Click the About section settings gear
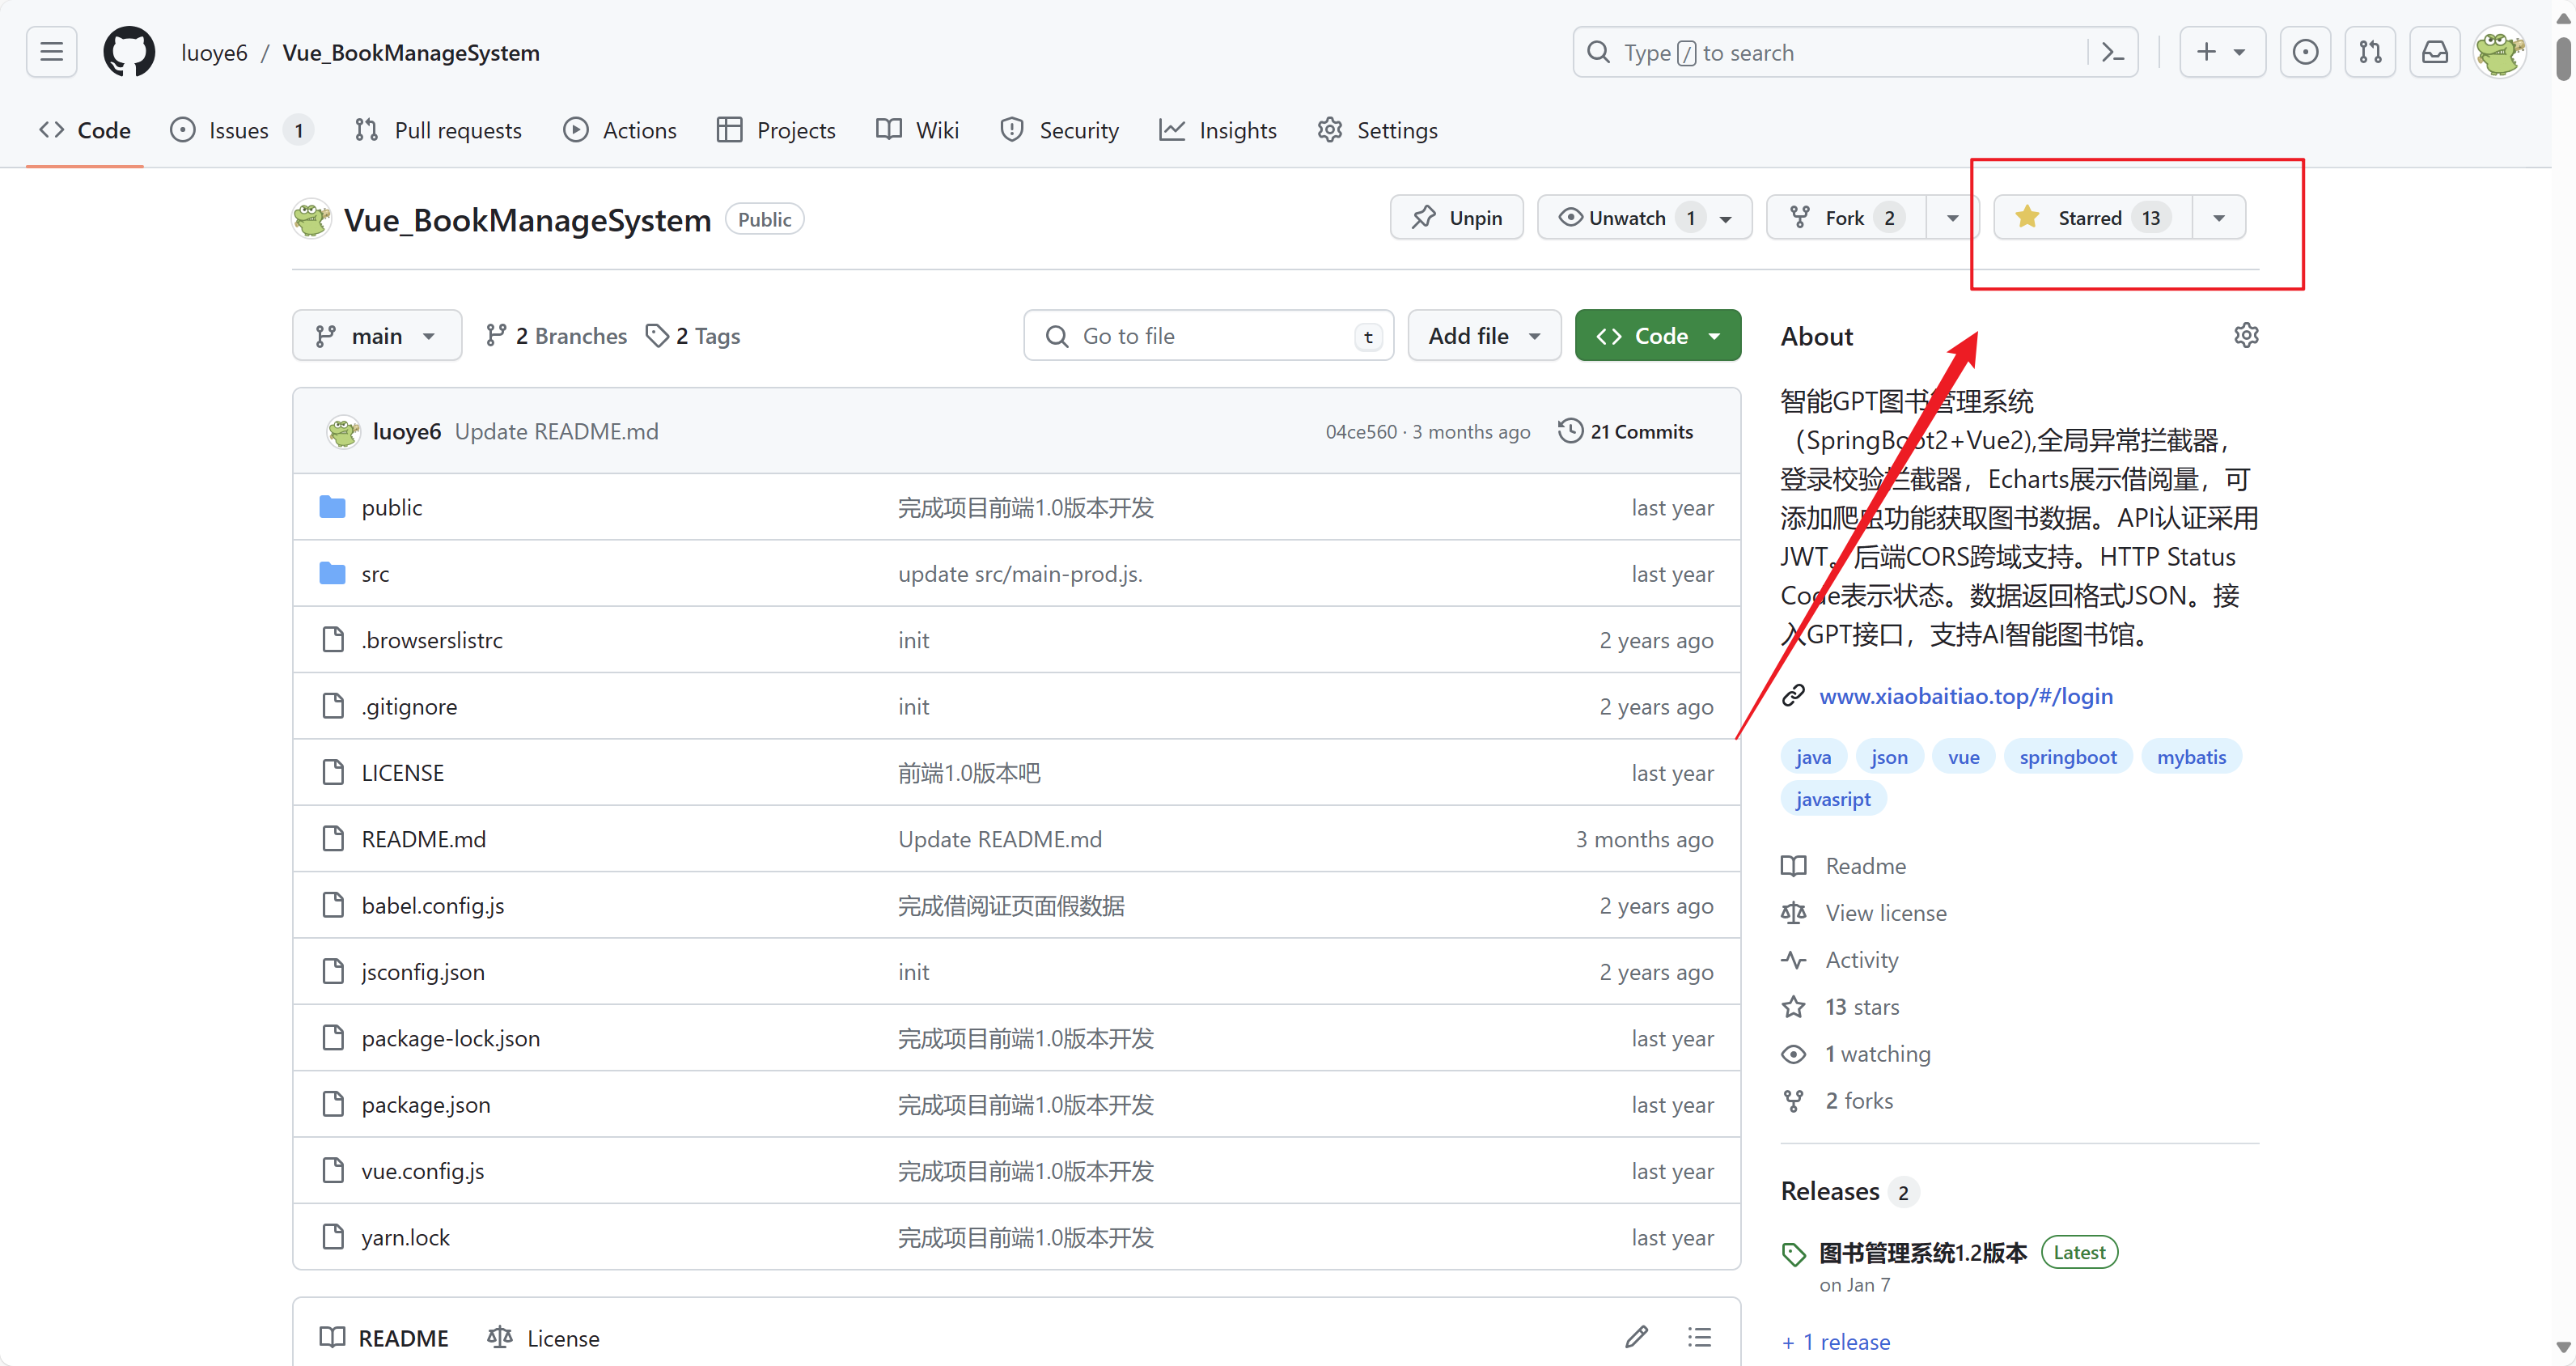 tap(2246, 335)
